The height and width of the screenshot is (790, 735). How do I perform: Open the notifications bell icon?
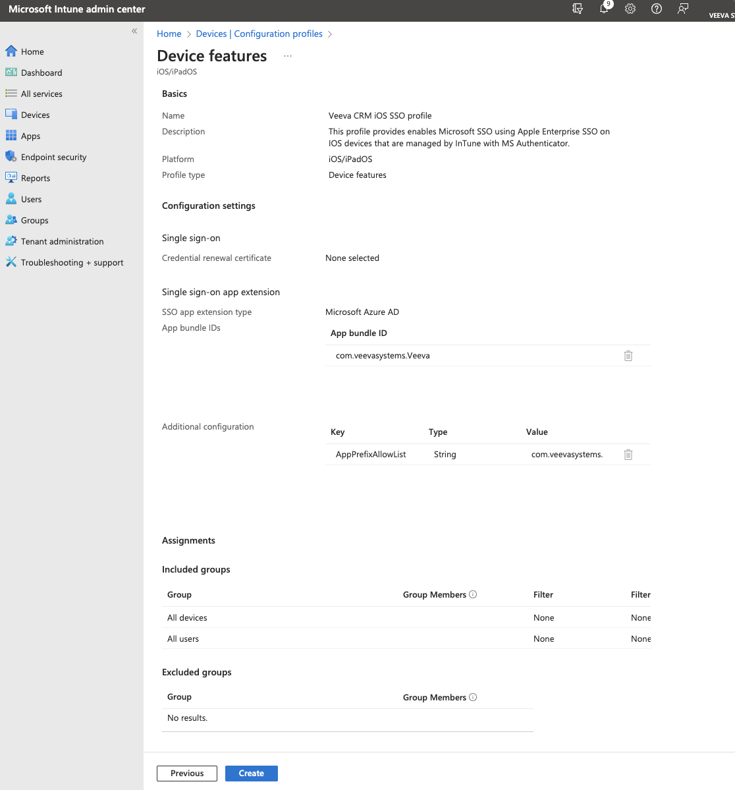(604, 9)
